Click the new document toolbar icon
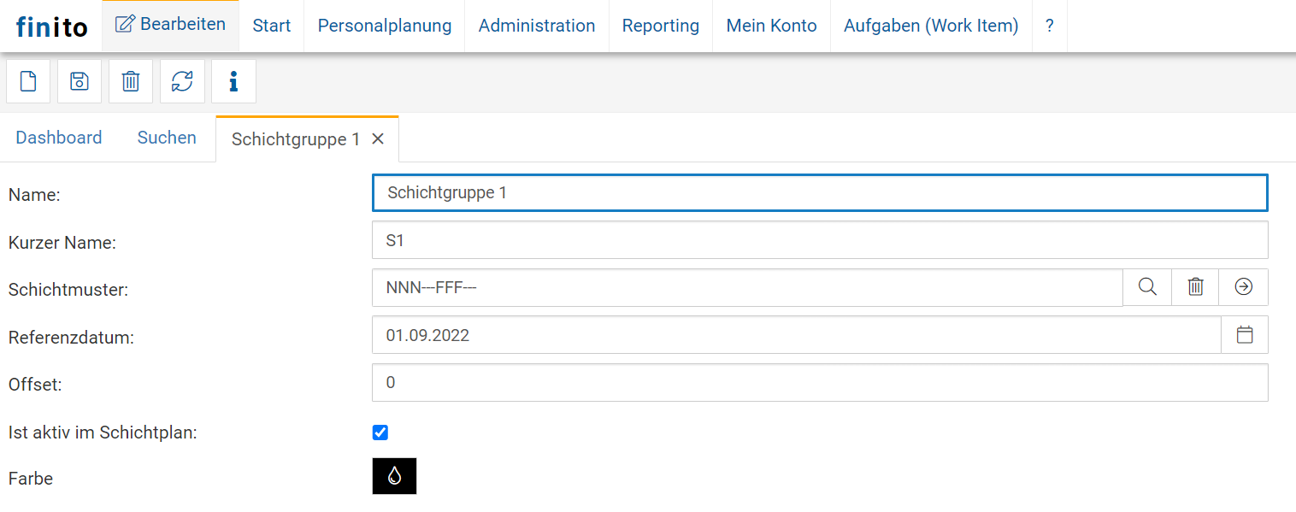The height and width of the screenshot is (512, 1296). coord(28,81)
